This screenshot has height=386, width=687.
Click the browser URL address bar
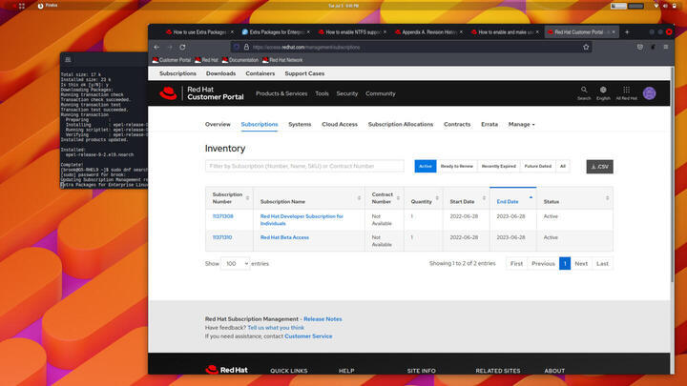pyautogui.click(x=412, y=47)
